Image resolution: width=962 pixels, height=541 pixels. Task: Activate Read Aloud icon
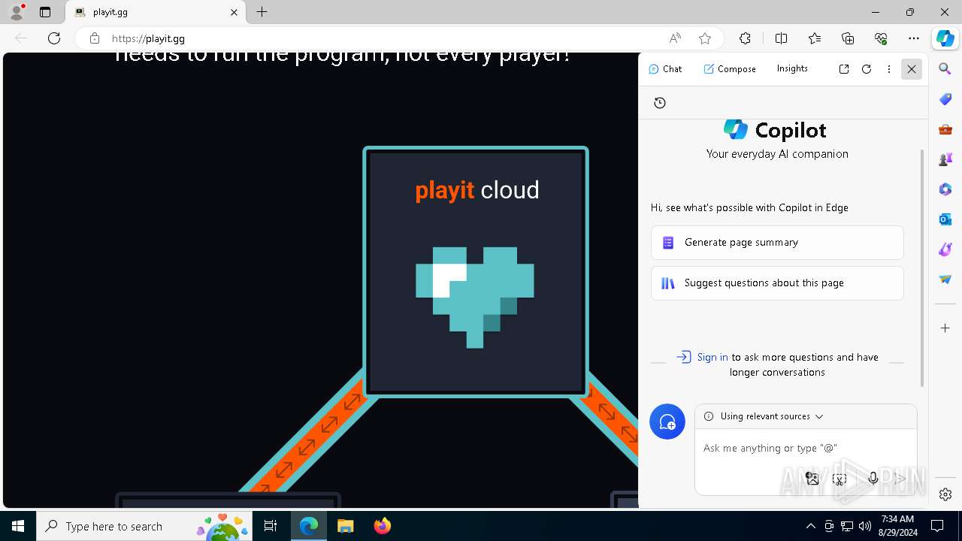[x=675, y=38]
